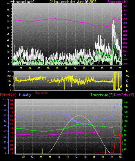Click the 'S' wind direction compass letter
Screen dimensions: 135x161
tap(127, 81)
